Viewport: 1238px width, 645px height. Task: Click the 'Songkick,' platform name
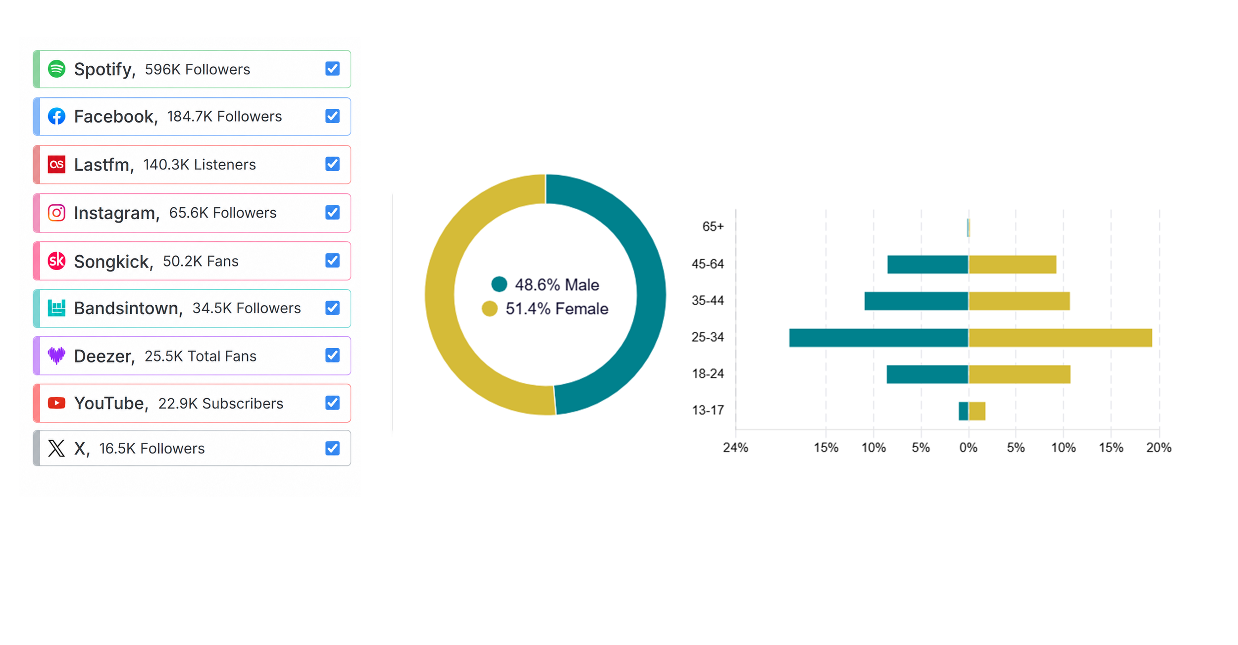(x=114, y=261)
